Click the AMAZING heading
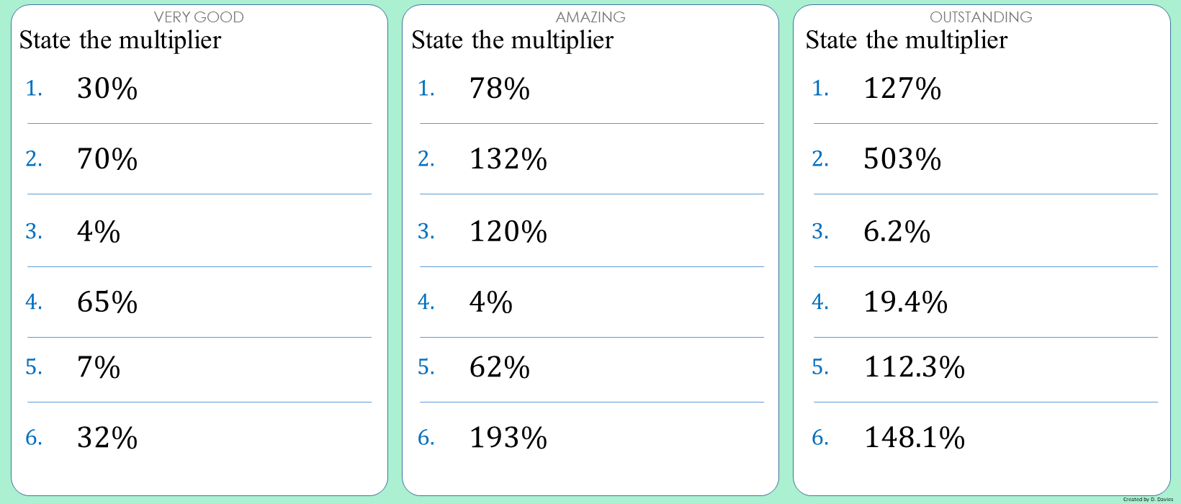 (x=590, y=17)
